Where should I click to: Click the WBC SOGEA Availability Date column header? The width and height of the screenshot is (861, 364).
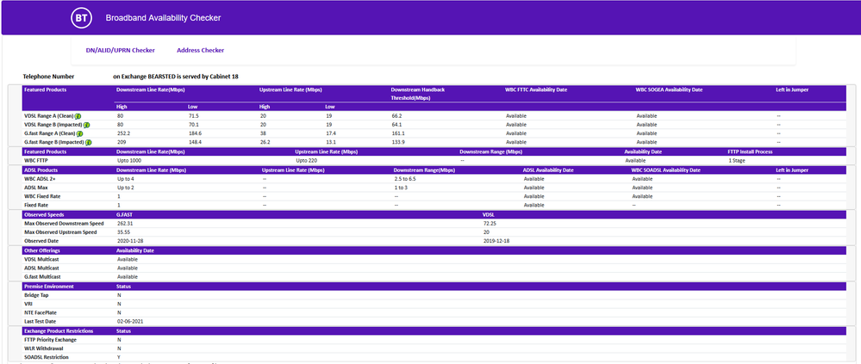[669, 89]
